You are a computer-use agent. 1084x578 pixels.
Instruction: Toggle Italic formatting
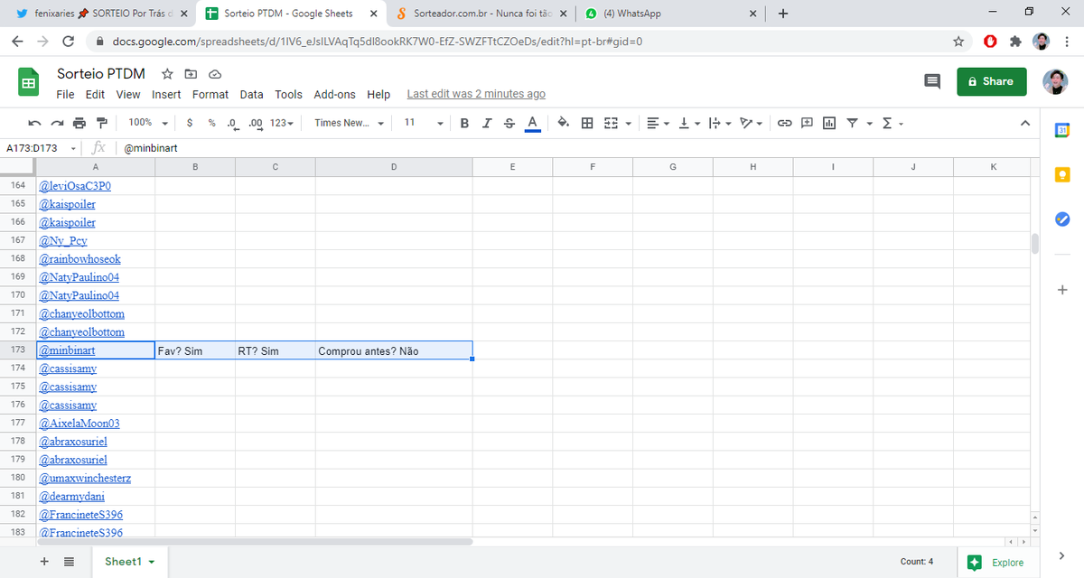pyautogui.click(x=487, y=123)
